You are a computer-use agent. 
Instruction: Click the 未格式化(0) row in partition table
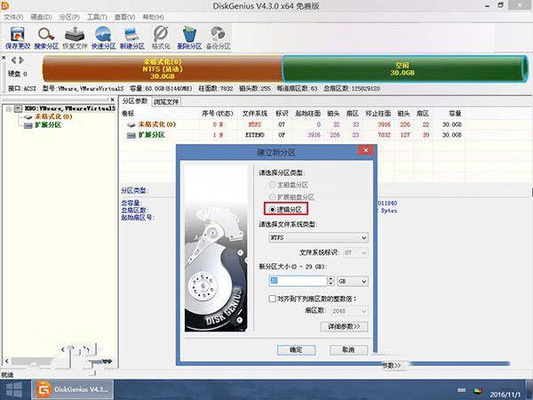[x=293, y=124]
